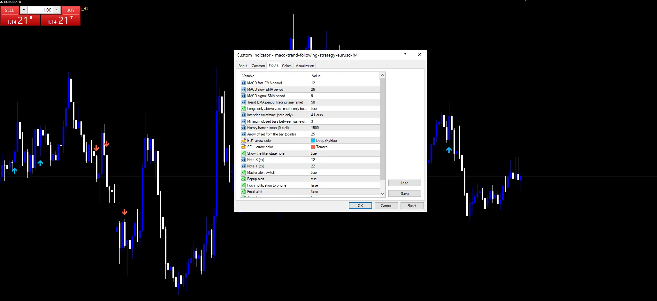Image resolution: width=657 pixels, height=301 pixels.
Task: Click the Save button
Action: 405,194
